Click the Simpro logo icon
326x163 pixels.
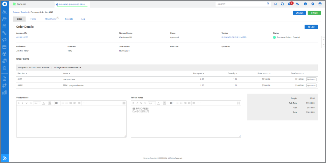point(4,4)
